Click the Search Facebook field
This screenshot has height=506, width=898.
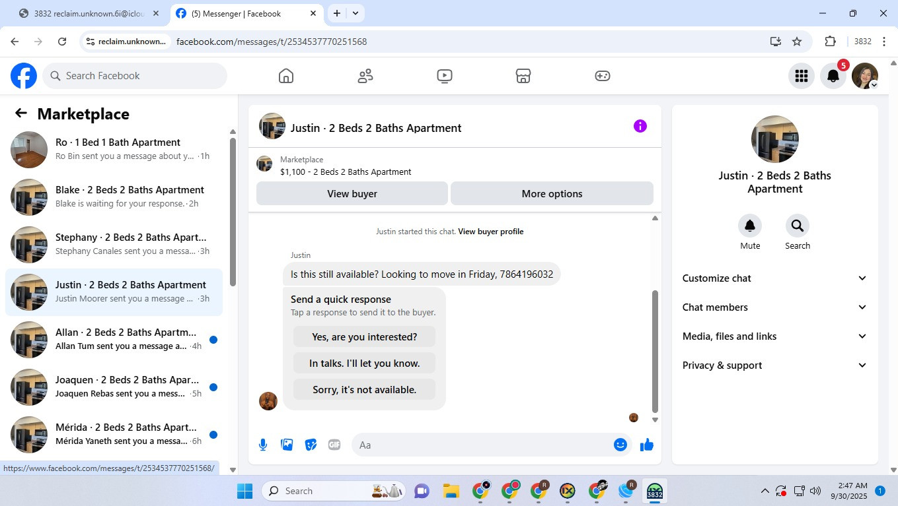[135, 76]
